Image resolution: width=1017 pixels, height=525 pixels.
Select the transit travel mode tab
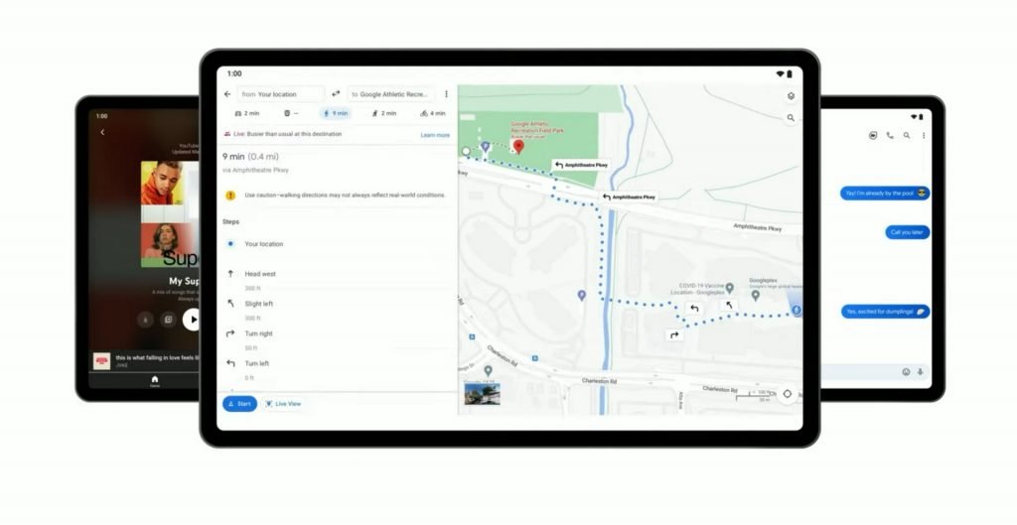(291, 113)
